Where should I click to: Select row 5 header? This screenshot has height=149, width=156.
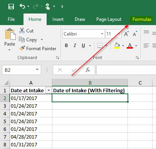click(x=5, y=121)
